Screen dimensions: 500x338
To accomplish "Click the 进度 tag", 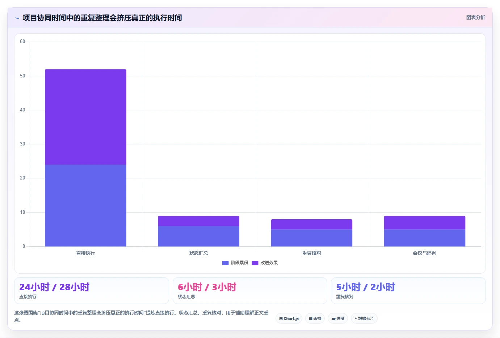I will point(338,318).
